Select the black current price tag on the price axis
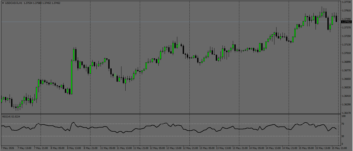The height and width of the screenshot is (151, 353). tap(346, 22)
